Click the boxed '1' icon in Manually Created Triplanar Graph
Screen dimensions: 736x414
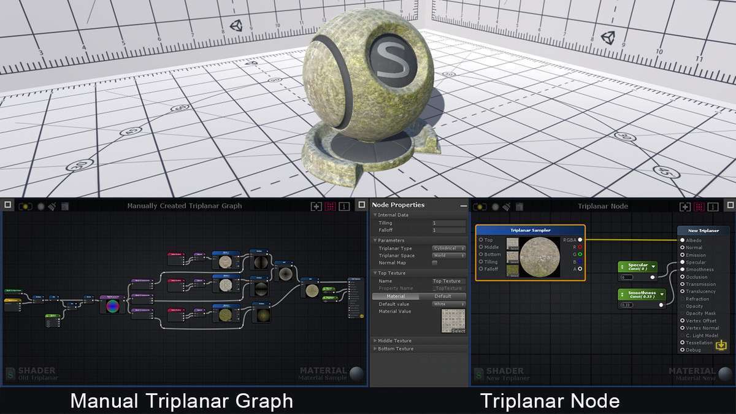click(x=344, y=207)
